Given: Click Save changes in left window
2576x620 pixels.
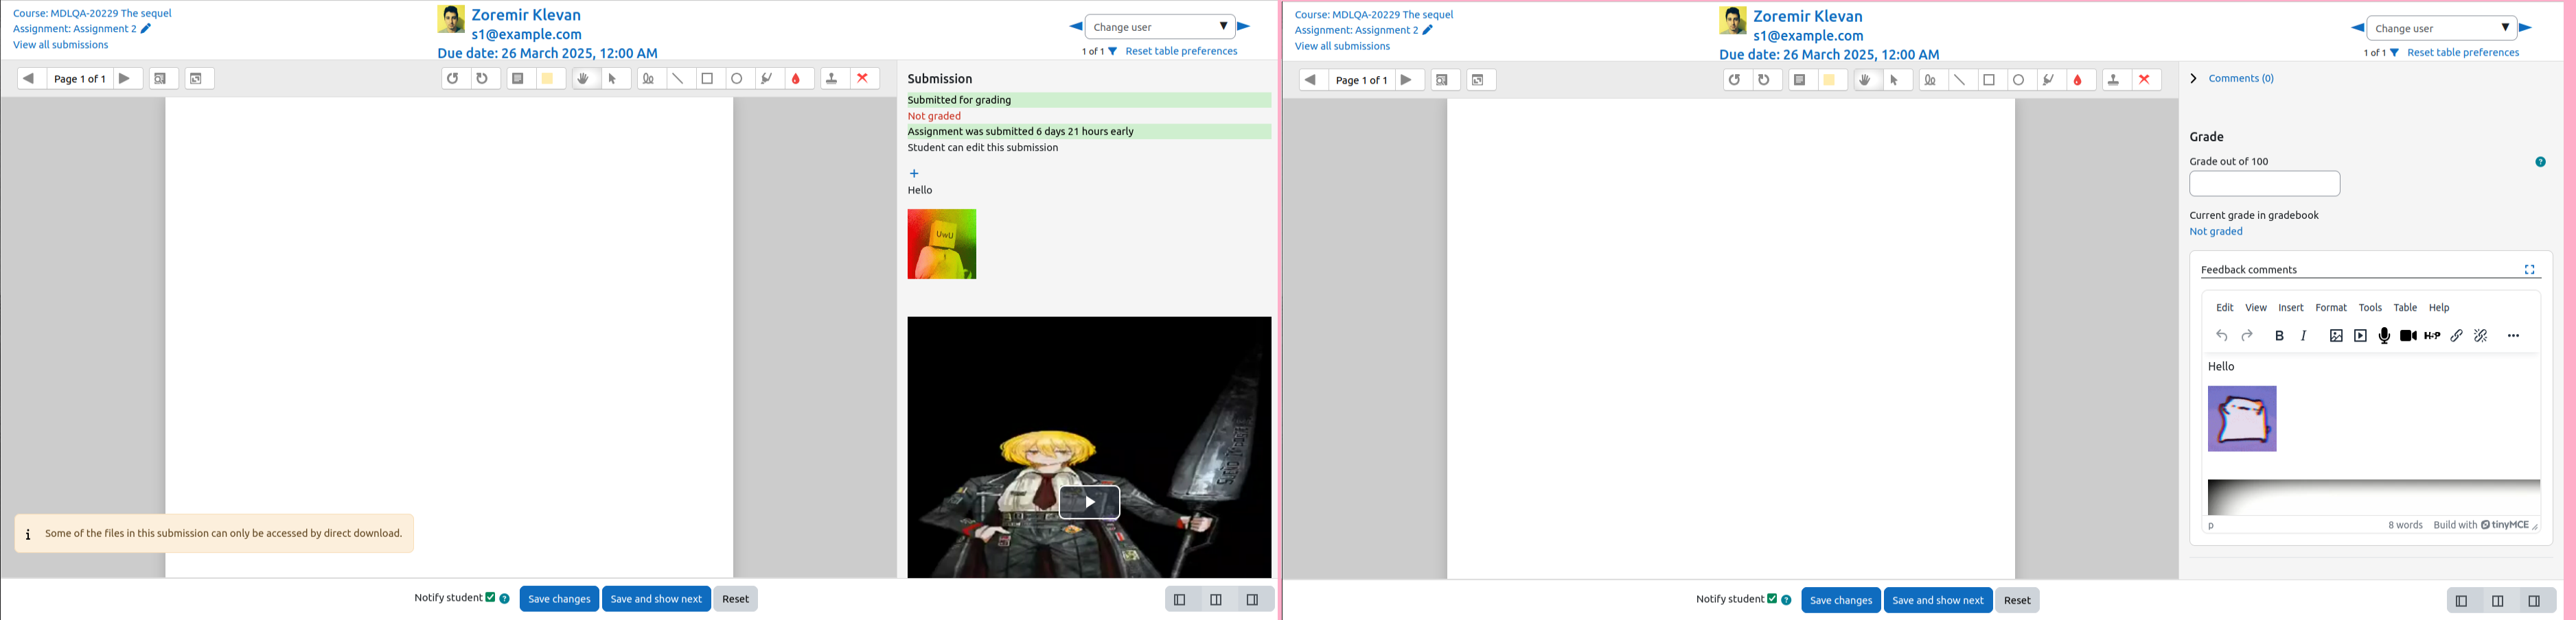Looking at the screenshot, I should (559, 599).
